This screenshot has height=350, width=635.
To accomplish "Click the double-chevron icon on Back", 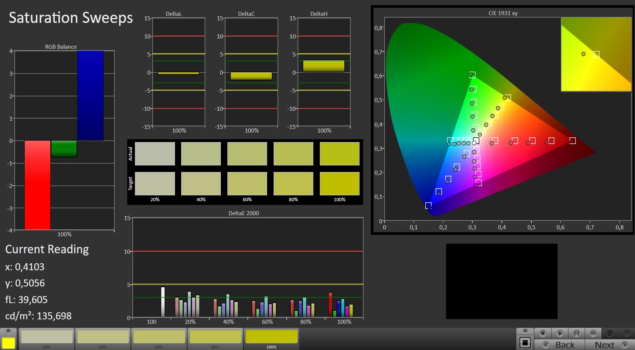I will click(546, 345).
